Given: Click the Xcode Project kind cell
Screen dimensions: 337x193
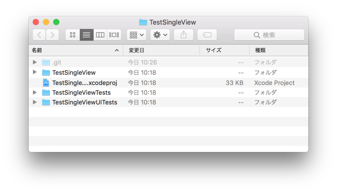Looking at the screenshot, I should [274, 83].
